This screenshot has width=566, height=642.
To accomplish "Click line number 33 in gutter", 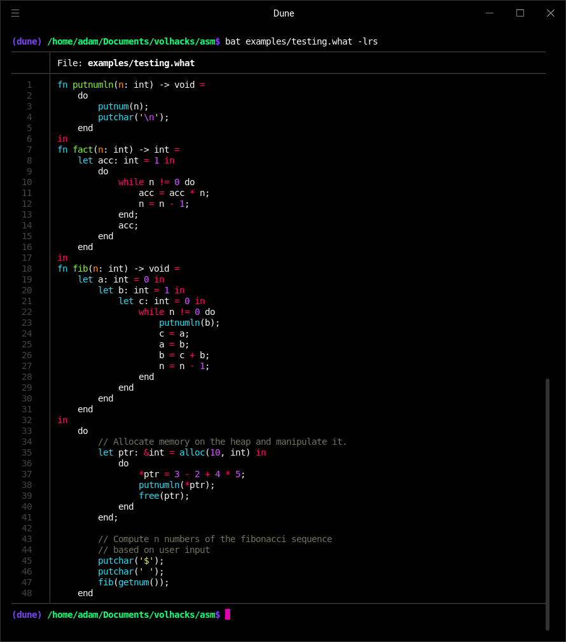I will pyautogui.click(x=27, y=431).
